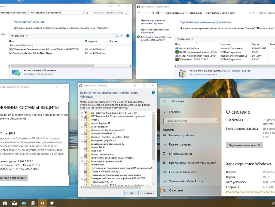Click Переименовать этот ПК button
Image resolution: width=275 pixels, height=207 pixels.
245,145
